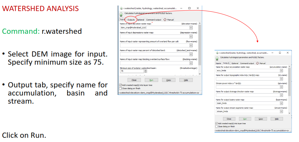
Task: Expand the accumulation dropdown showing accu_hmda
Action: [281, 71]
